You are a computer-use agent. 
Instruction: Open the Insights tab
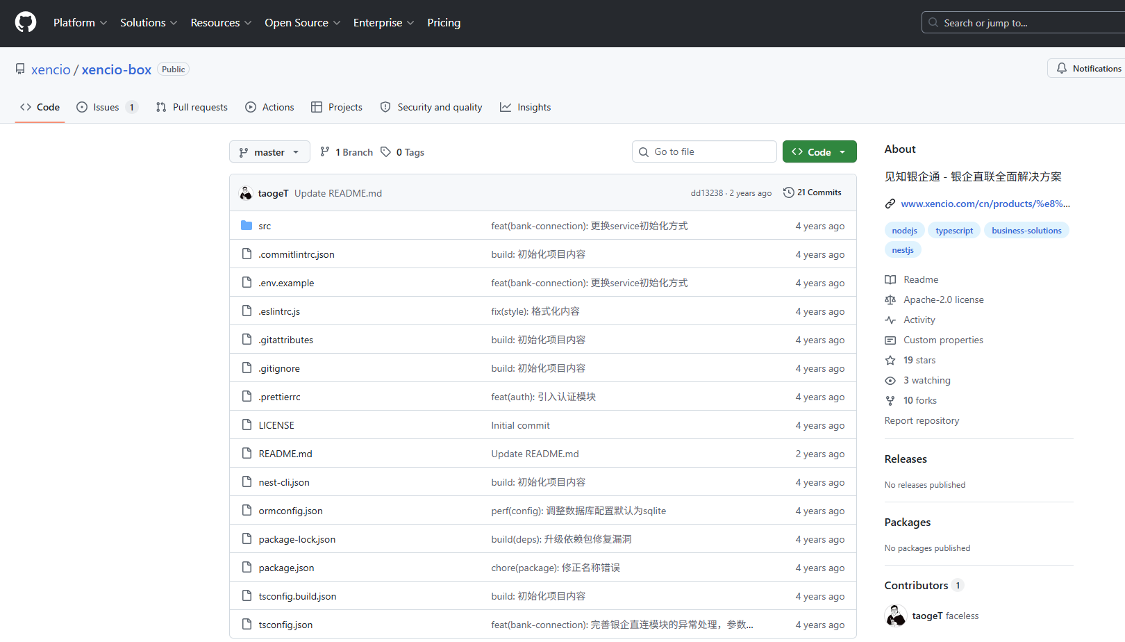526,107
